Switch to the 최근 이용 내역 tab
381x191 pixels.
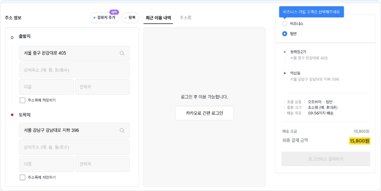pos(158,18)
